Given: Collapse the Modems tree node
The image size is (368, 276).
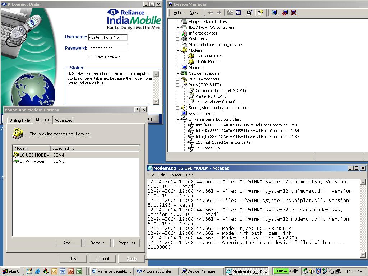Looking at the screenshot, I should pyautogui.click(x=178, y=50).
